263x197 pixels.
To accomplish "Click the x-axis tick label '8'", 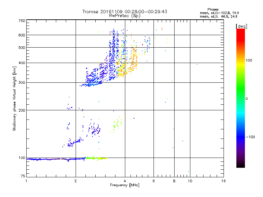I will tap(174, 181).
